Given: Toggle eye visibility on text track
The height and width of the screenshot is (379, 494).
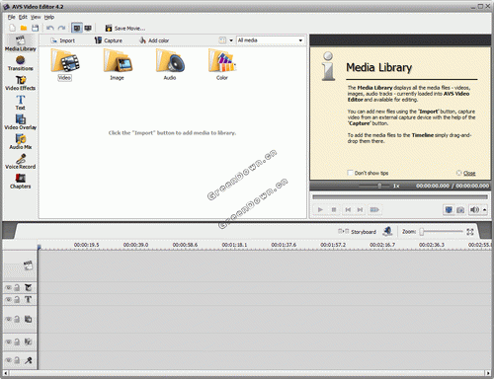Looking at the screenshot, I should 8,300.
